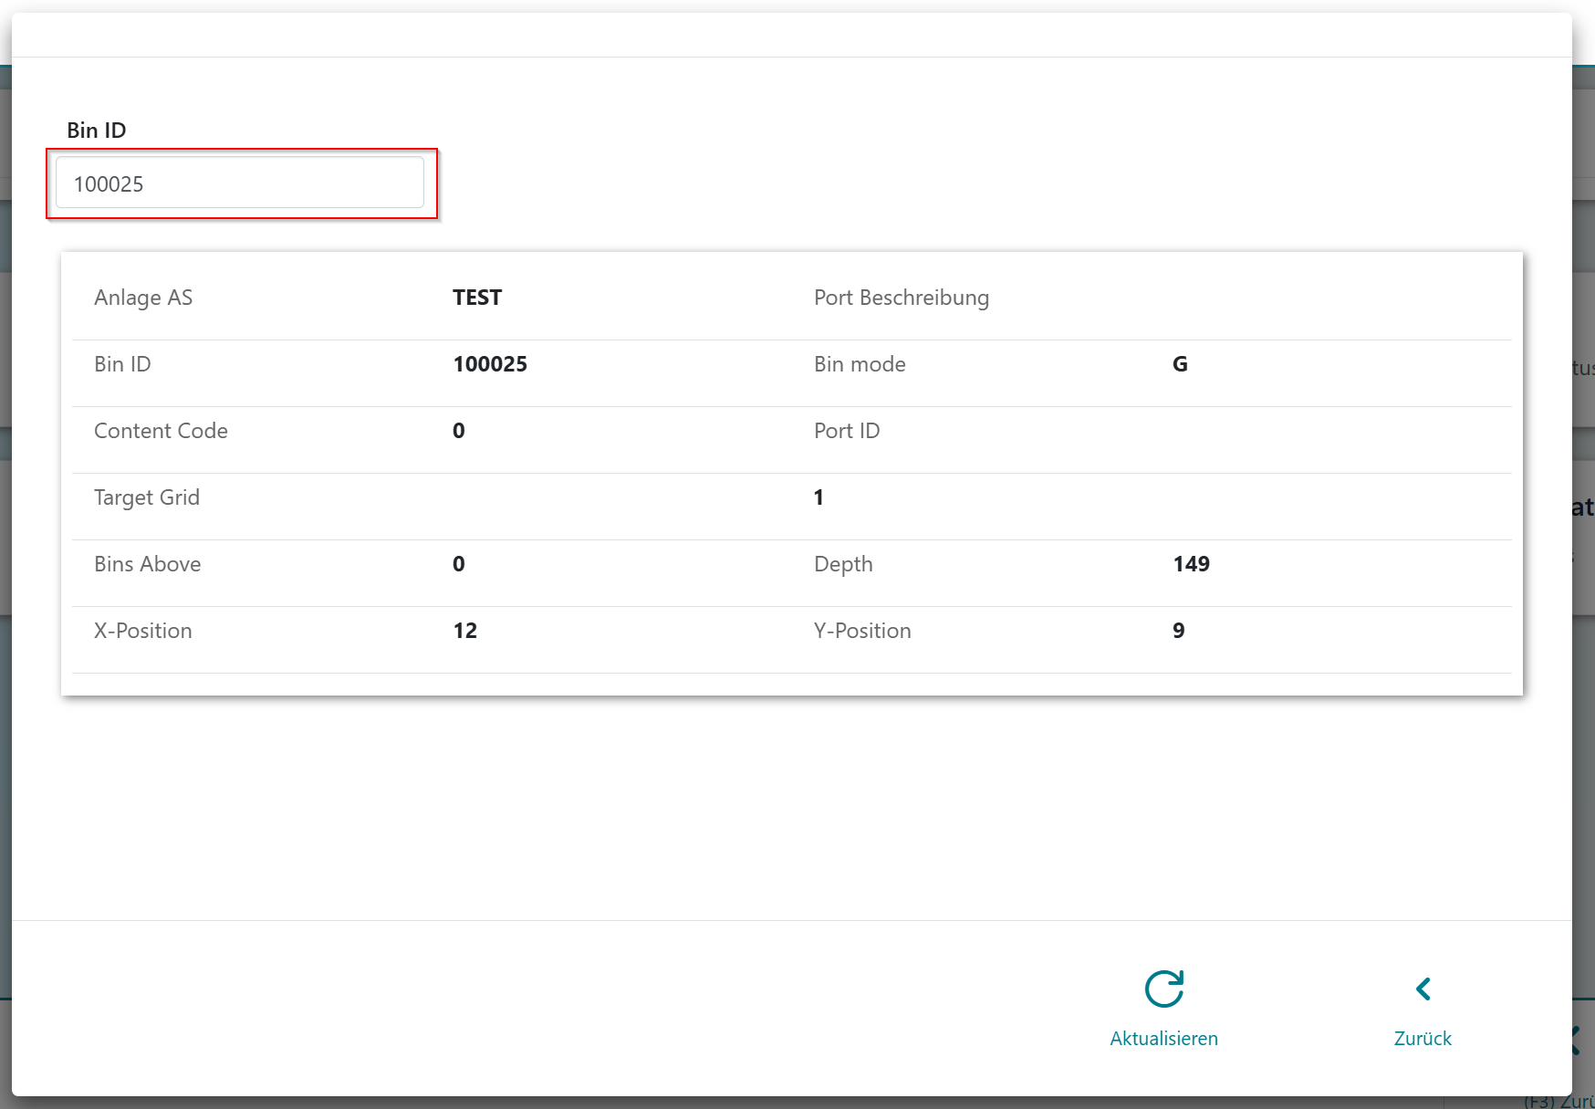
Task: Click the Bins Above value 0
Action: (458, 564)
